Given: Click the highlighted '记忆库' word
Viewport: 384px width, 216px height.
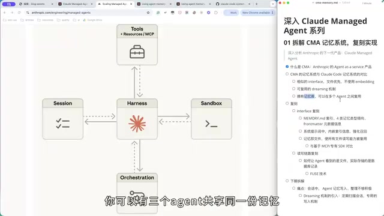Looking at the screenshot, I should [309, 96].
